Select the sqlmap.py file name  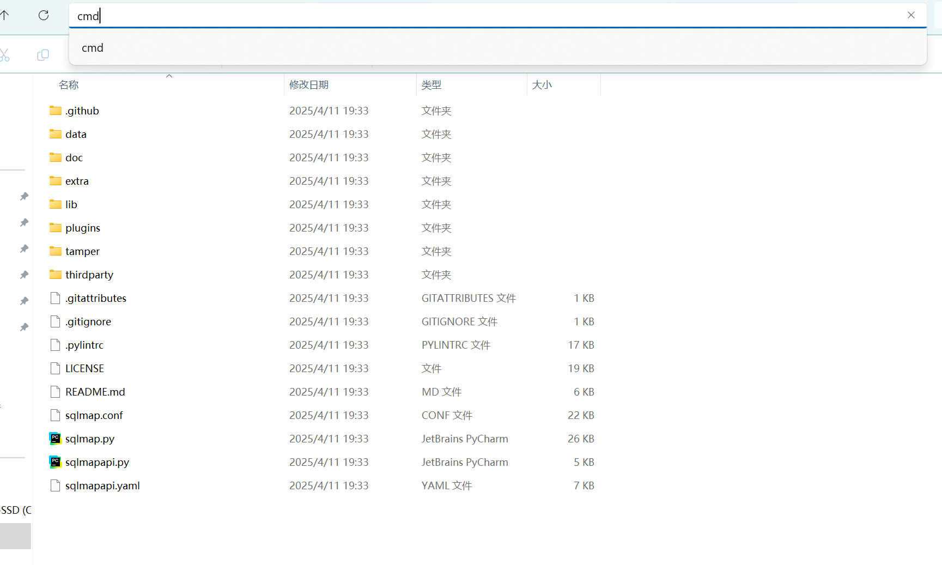[x=90, y=439]
